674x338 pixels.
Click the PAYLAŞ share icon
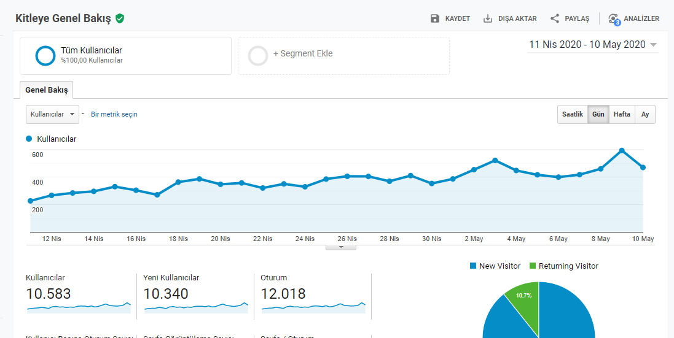tap(555, 18)
